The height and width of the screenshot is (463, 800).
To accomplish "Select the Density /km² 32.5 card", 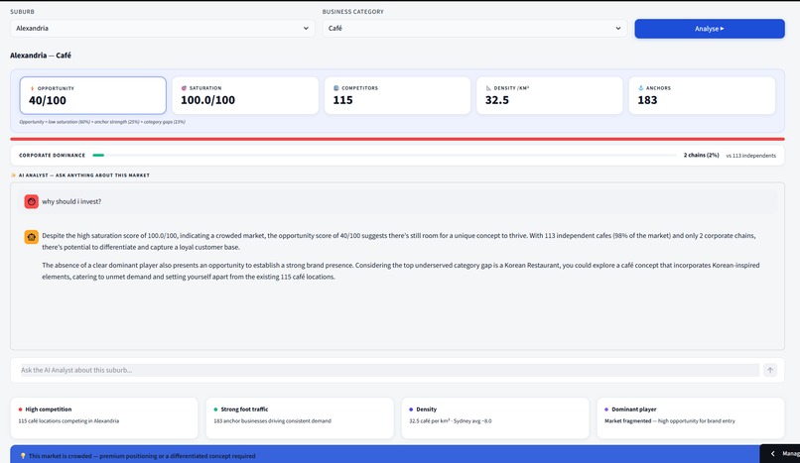I will pos(550,95).
